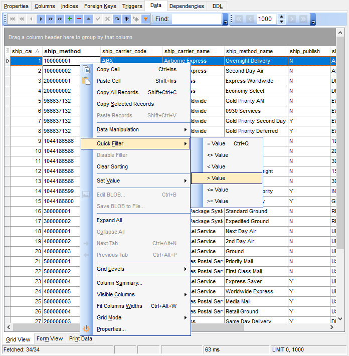Open the filter dialog via the orange funnel

pyautogui.click(x=145, y=19)
